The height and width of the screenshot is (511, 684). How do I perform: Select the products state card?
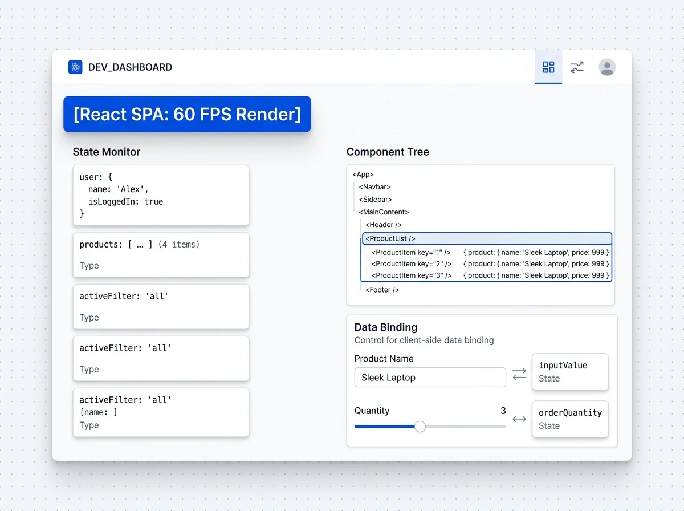coord(161,255)
